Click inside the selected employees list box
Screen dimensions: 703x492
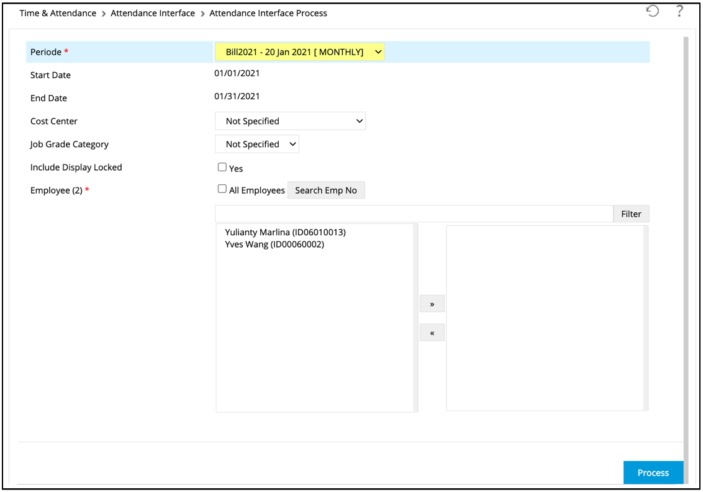pyautogui.click(x=545, y=318)
